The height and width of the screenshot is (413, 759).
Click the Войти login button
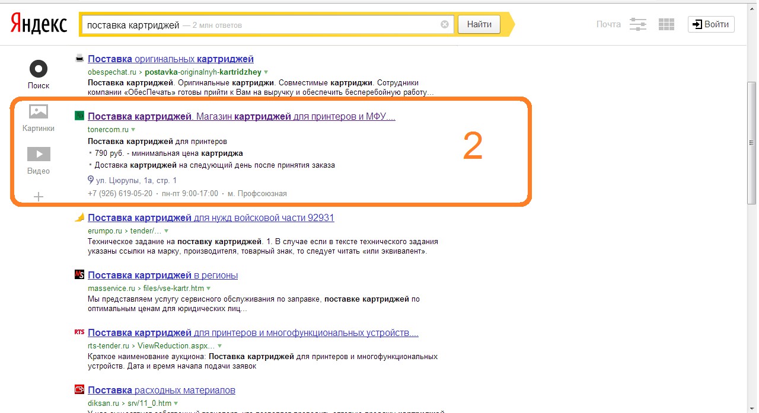point(711,24)
